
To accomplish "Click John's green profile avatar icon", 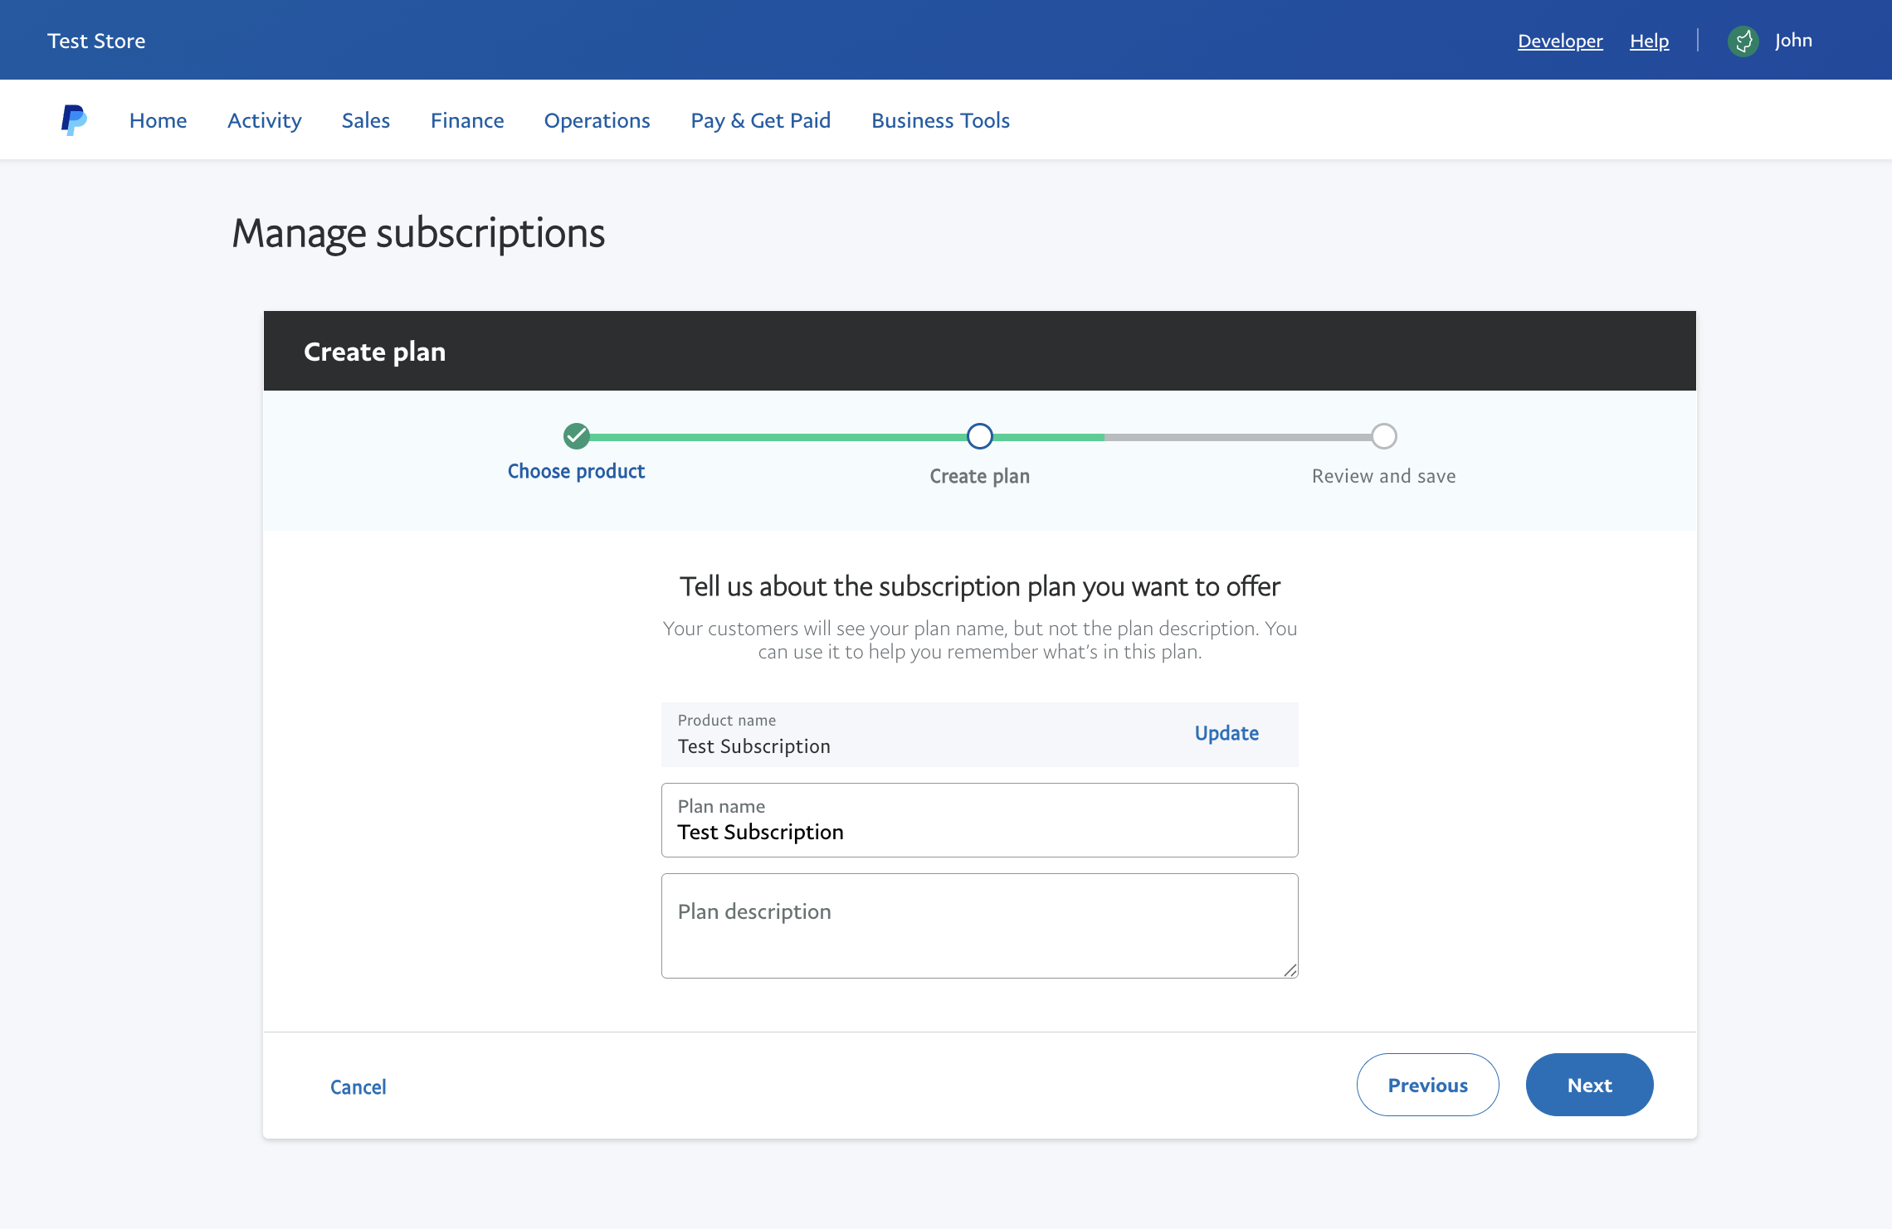I will click(x=1743, y=41).
